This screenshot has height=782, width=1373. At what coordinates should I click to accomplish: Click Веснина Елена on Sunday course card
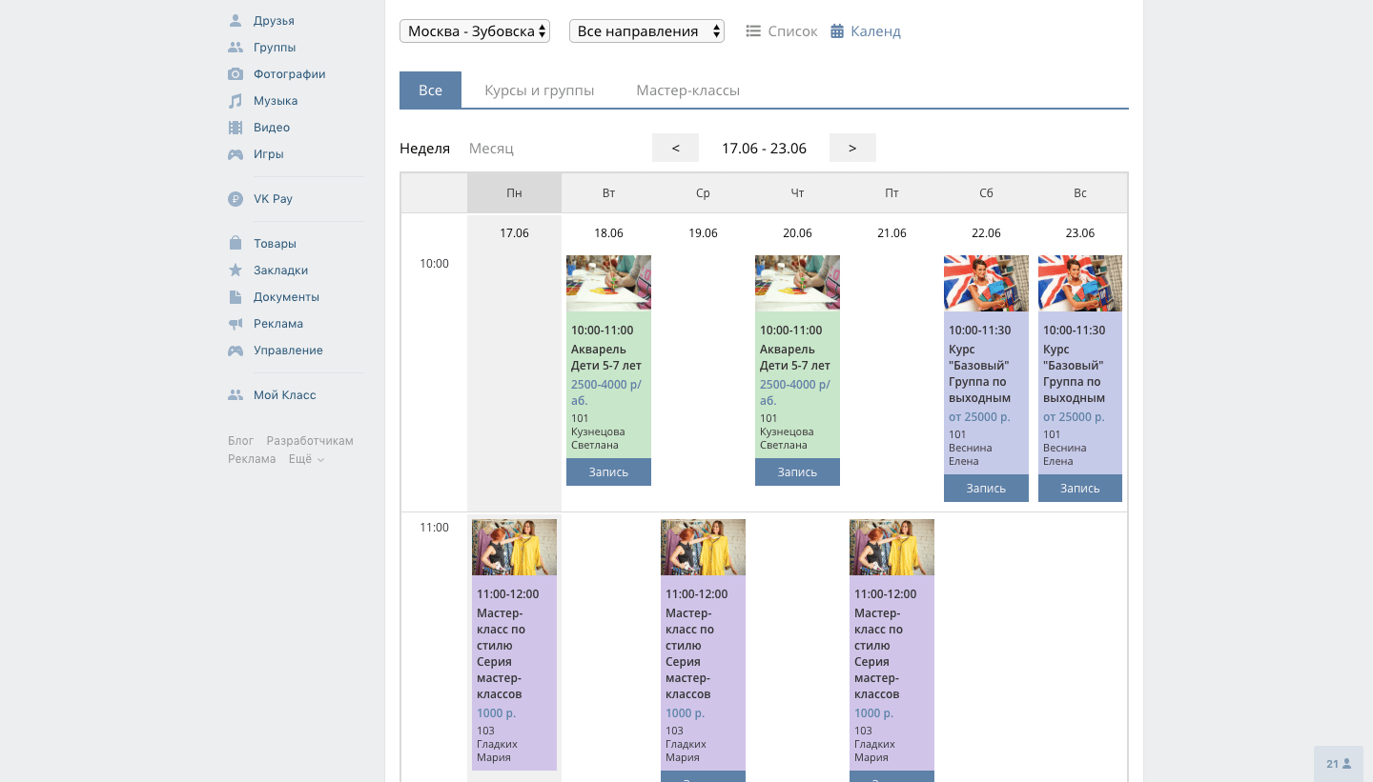(1065, 454)
